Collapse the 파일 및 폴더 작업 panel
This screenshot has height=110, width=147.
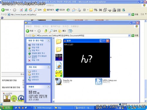click(x=49, y=40)
